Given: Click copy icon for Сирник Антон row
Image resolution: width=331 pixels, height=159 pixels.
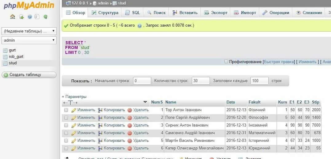Looking at the screenshot, I should tap(100, 125).
